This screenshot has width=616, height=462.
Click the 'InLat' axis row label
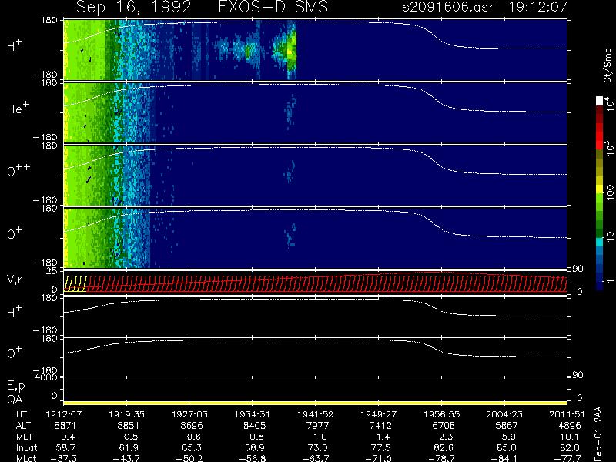tap(26, 447)
